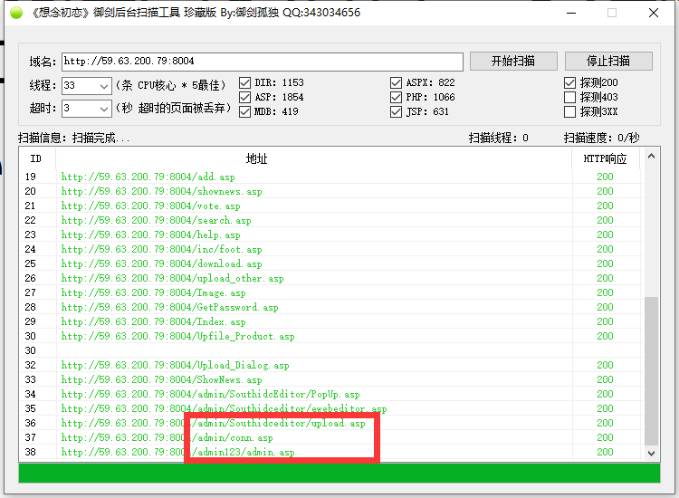Focus the 域名 URL input field
Viewport: 679px width, 498px height.
pyautogui.click(x=263, y=62)
